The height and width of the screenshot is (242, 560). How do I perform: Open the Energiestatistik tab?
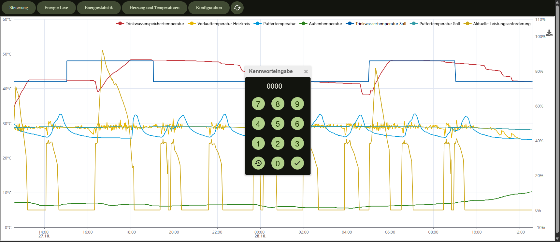tap(99, 8)
